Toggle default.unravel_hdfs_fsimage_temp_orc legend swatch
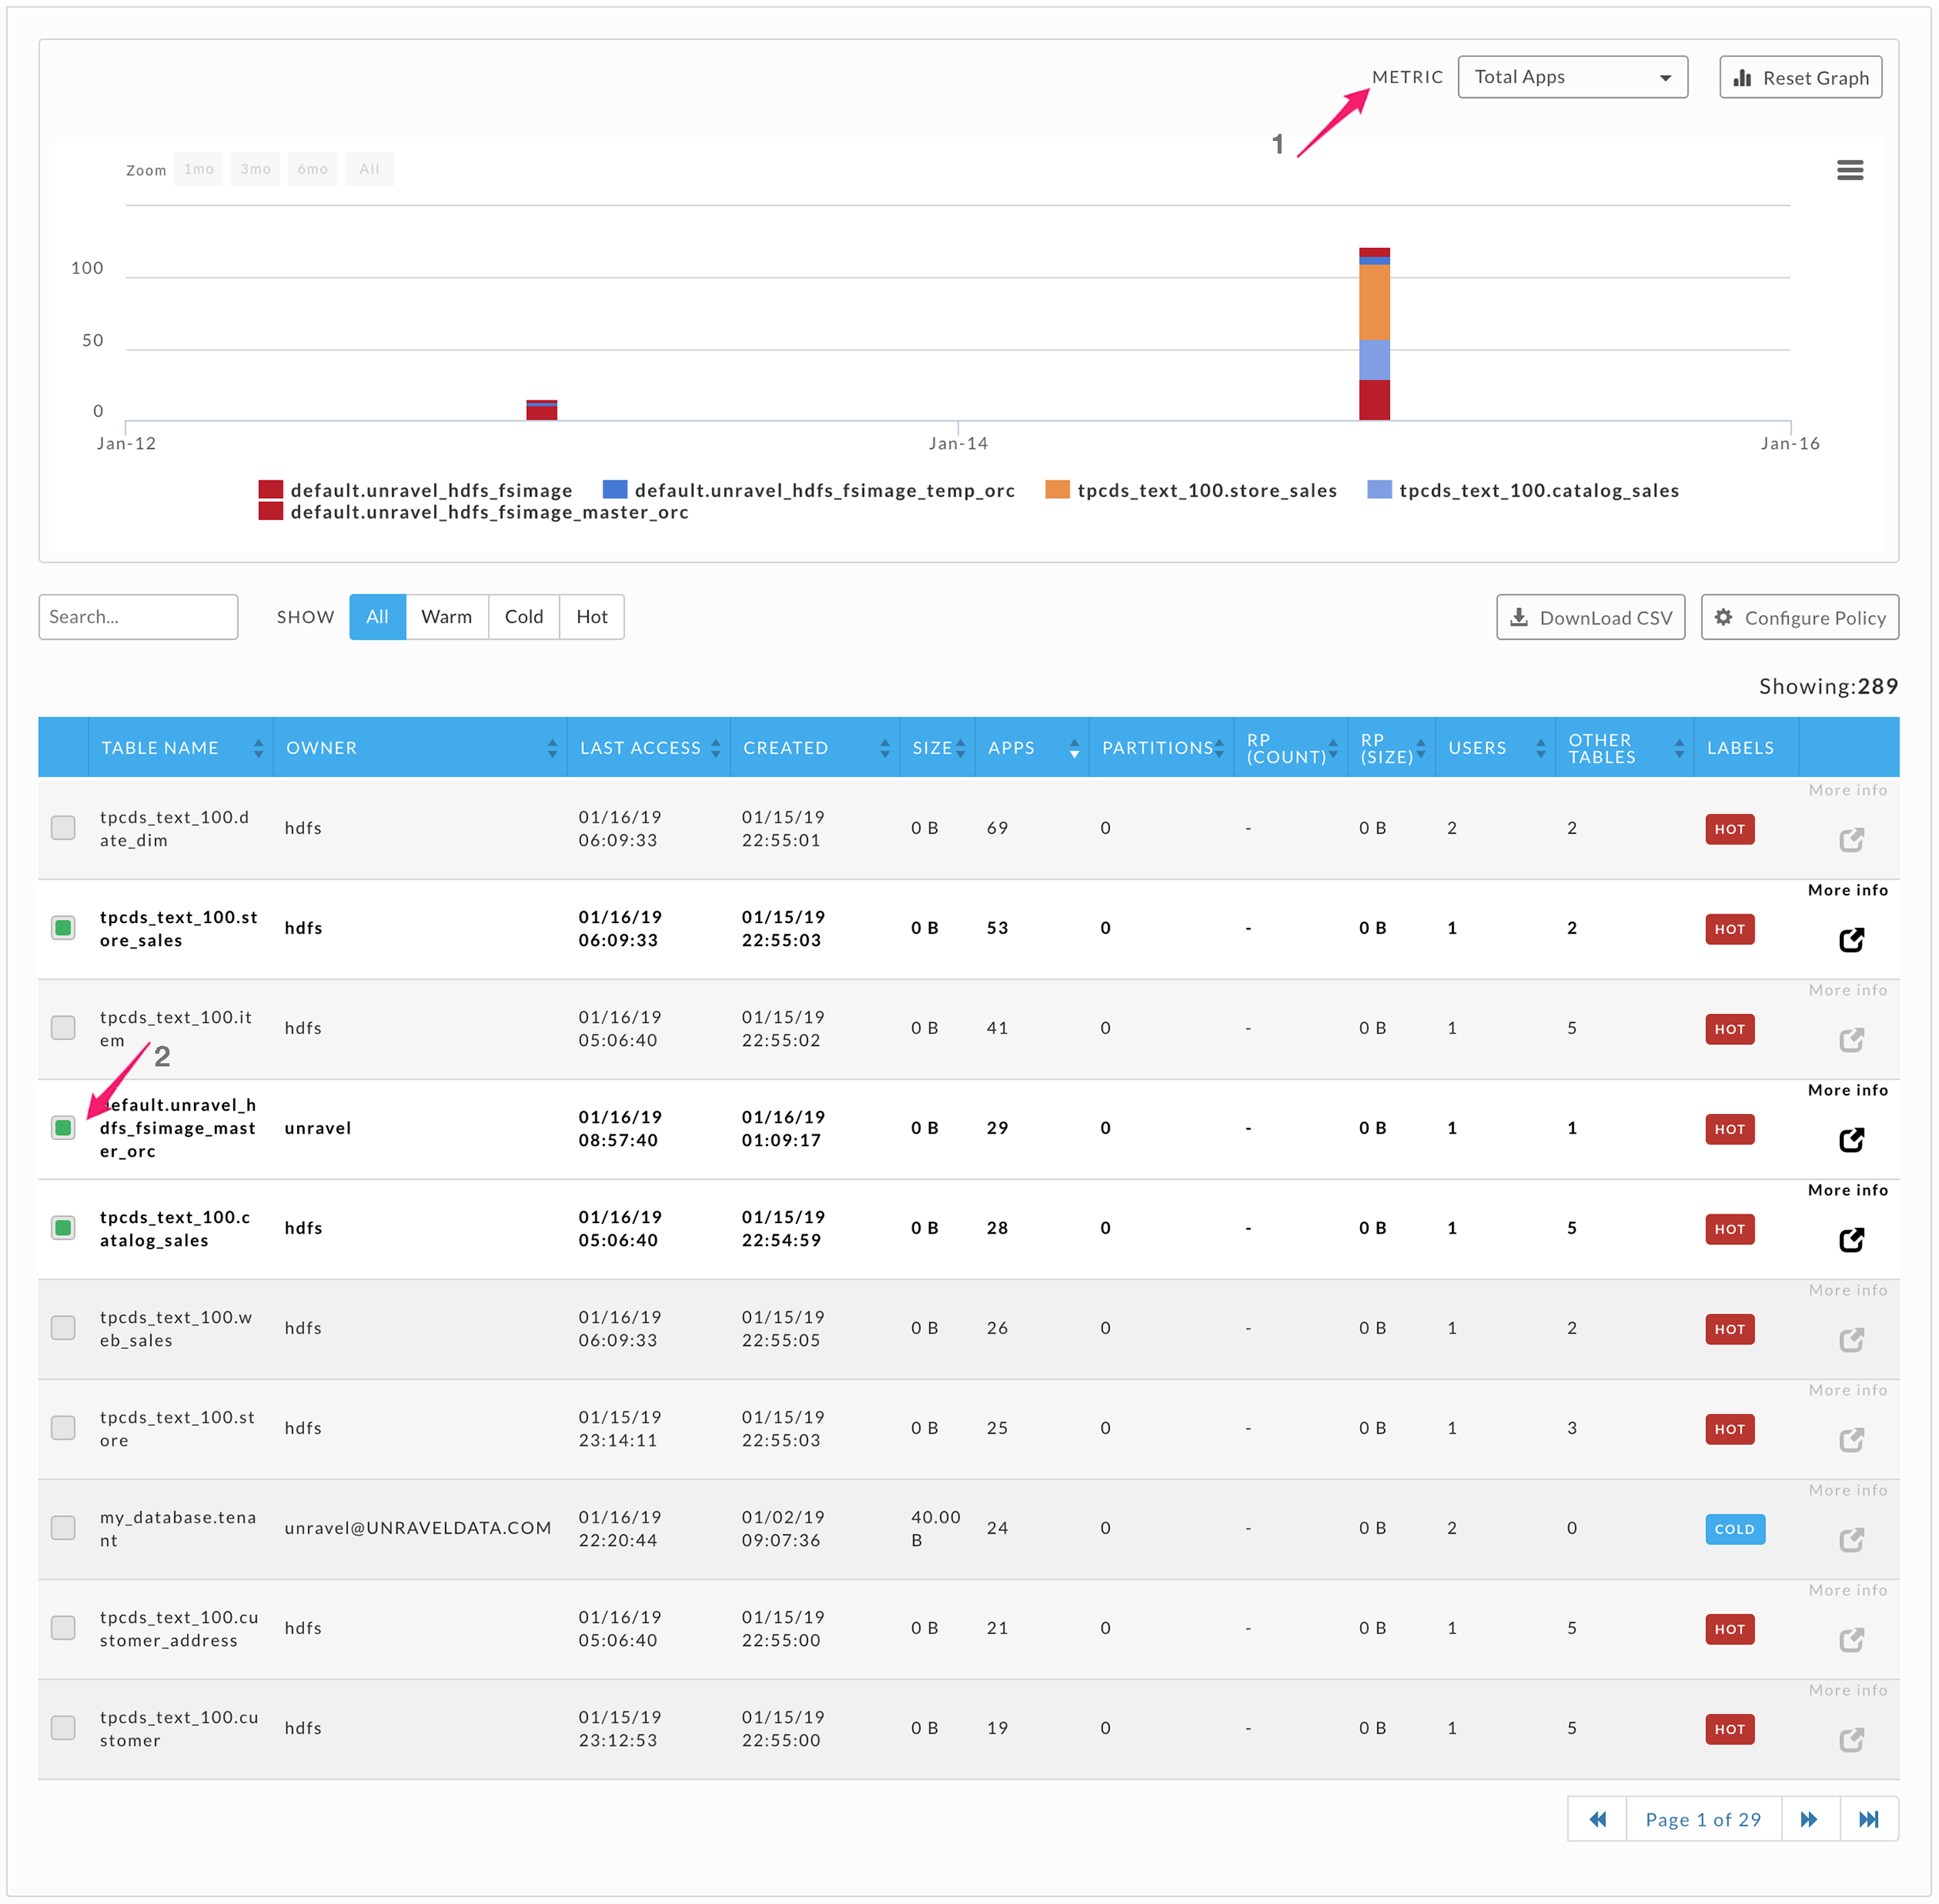This screenshot has height=1904, width=1939. 615,489
